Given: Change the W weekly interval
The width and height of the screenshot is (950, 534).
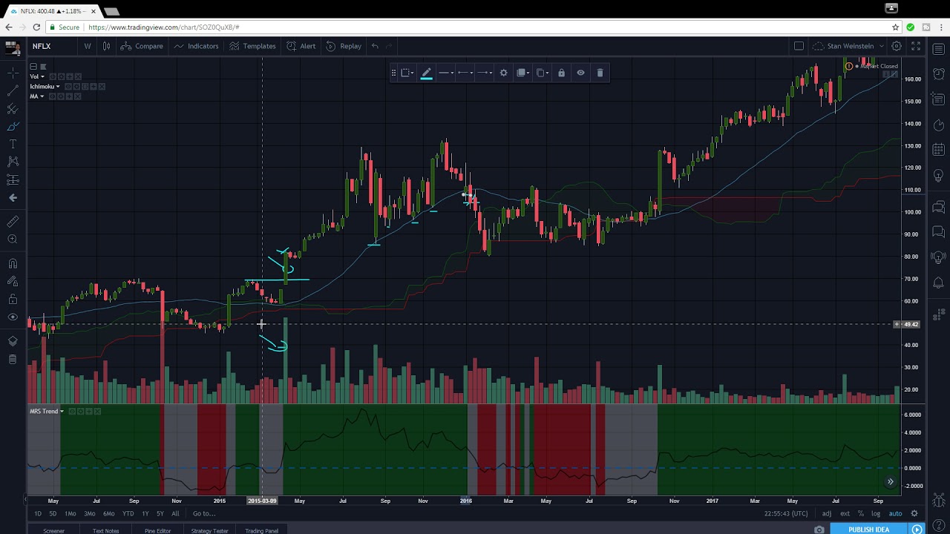Looking at the screenshot, I should coord(88,46).
